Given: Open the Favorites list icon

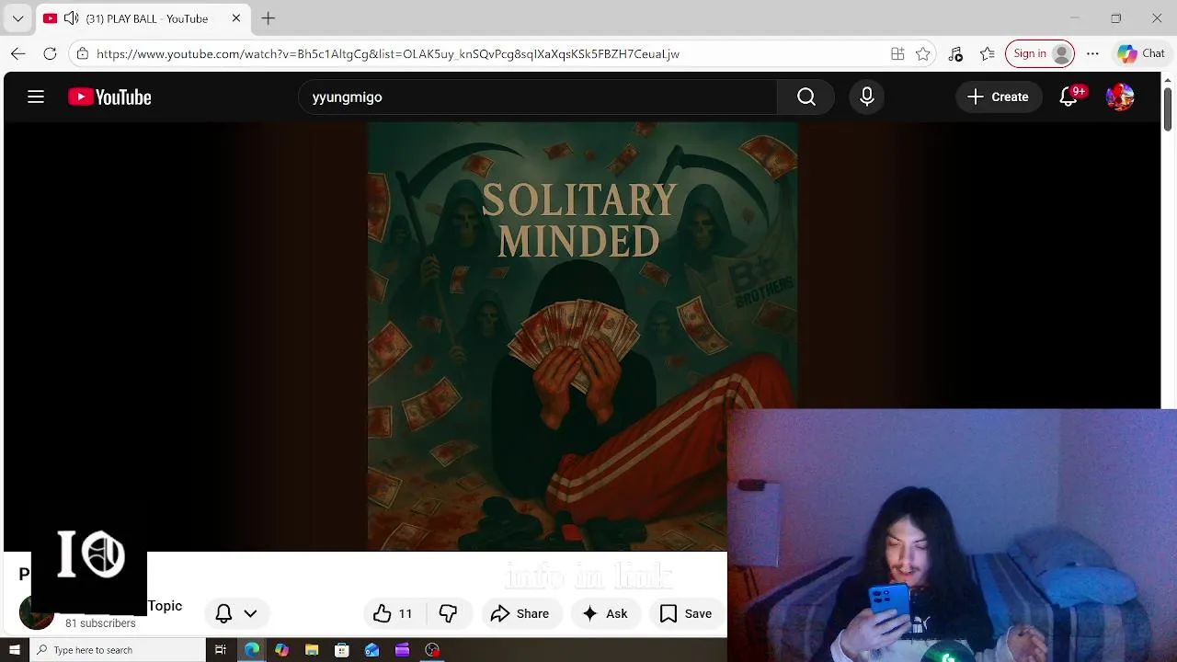Looking at the screenshot, I should 987,53.
